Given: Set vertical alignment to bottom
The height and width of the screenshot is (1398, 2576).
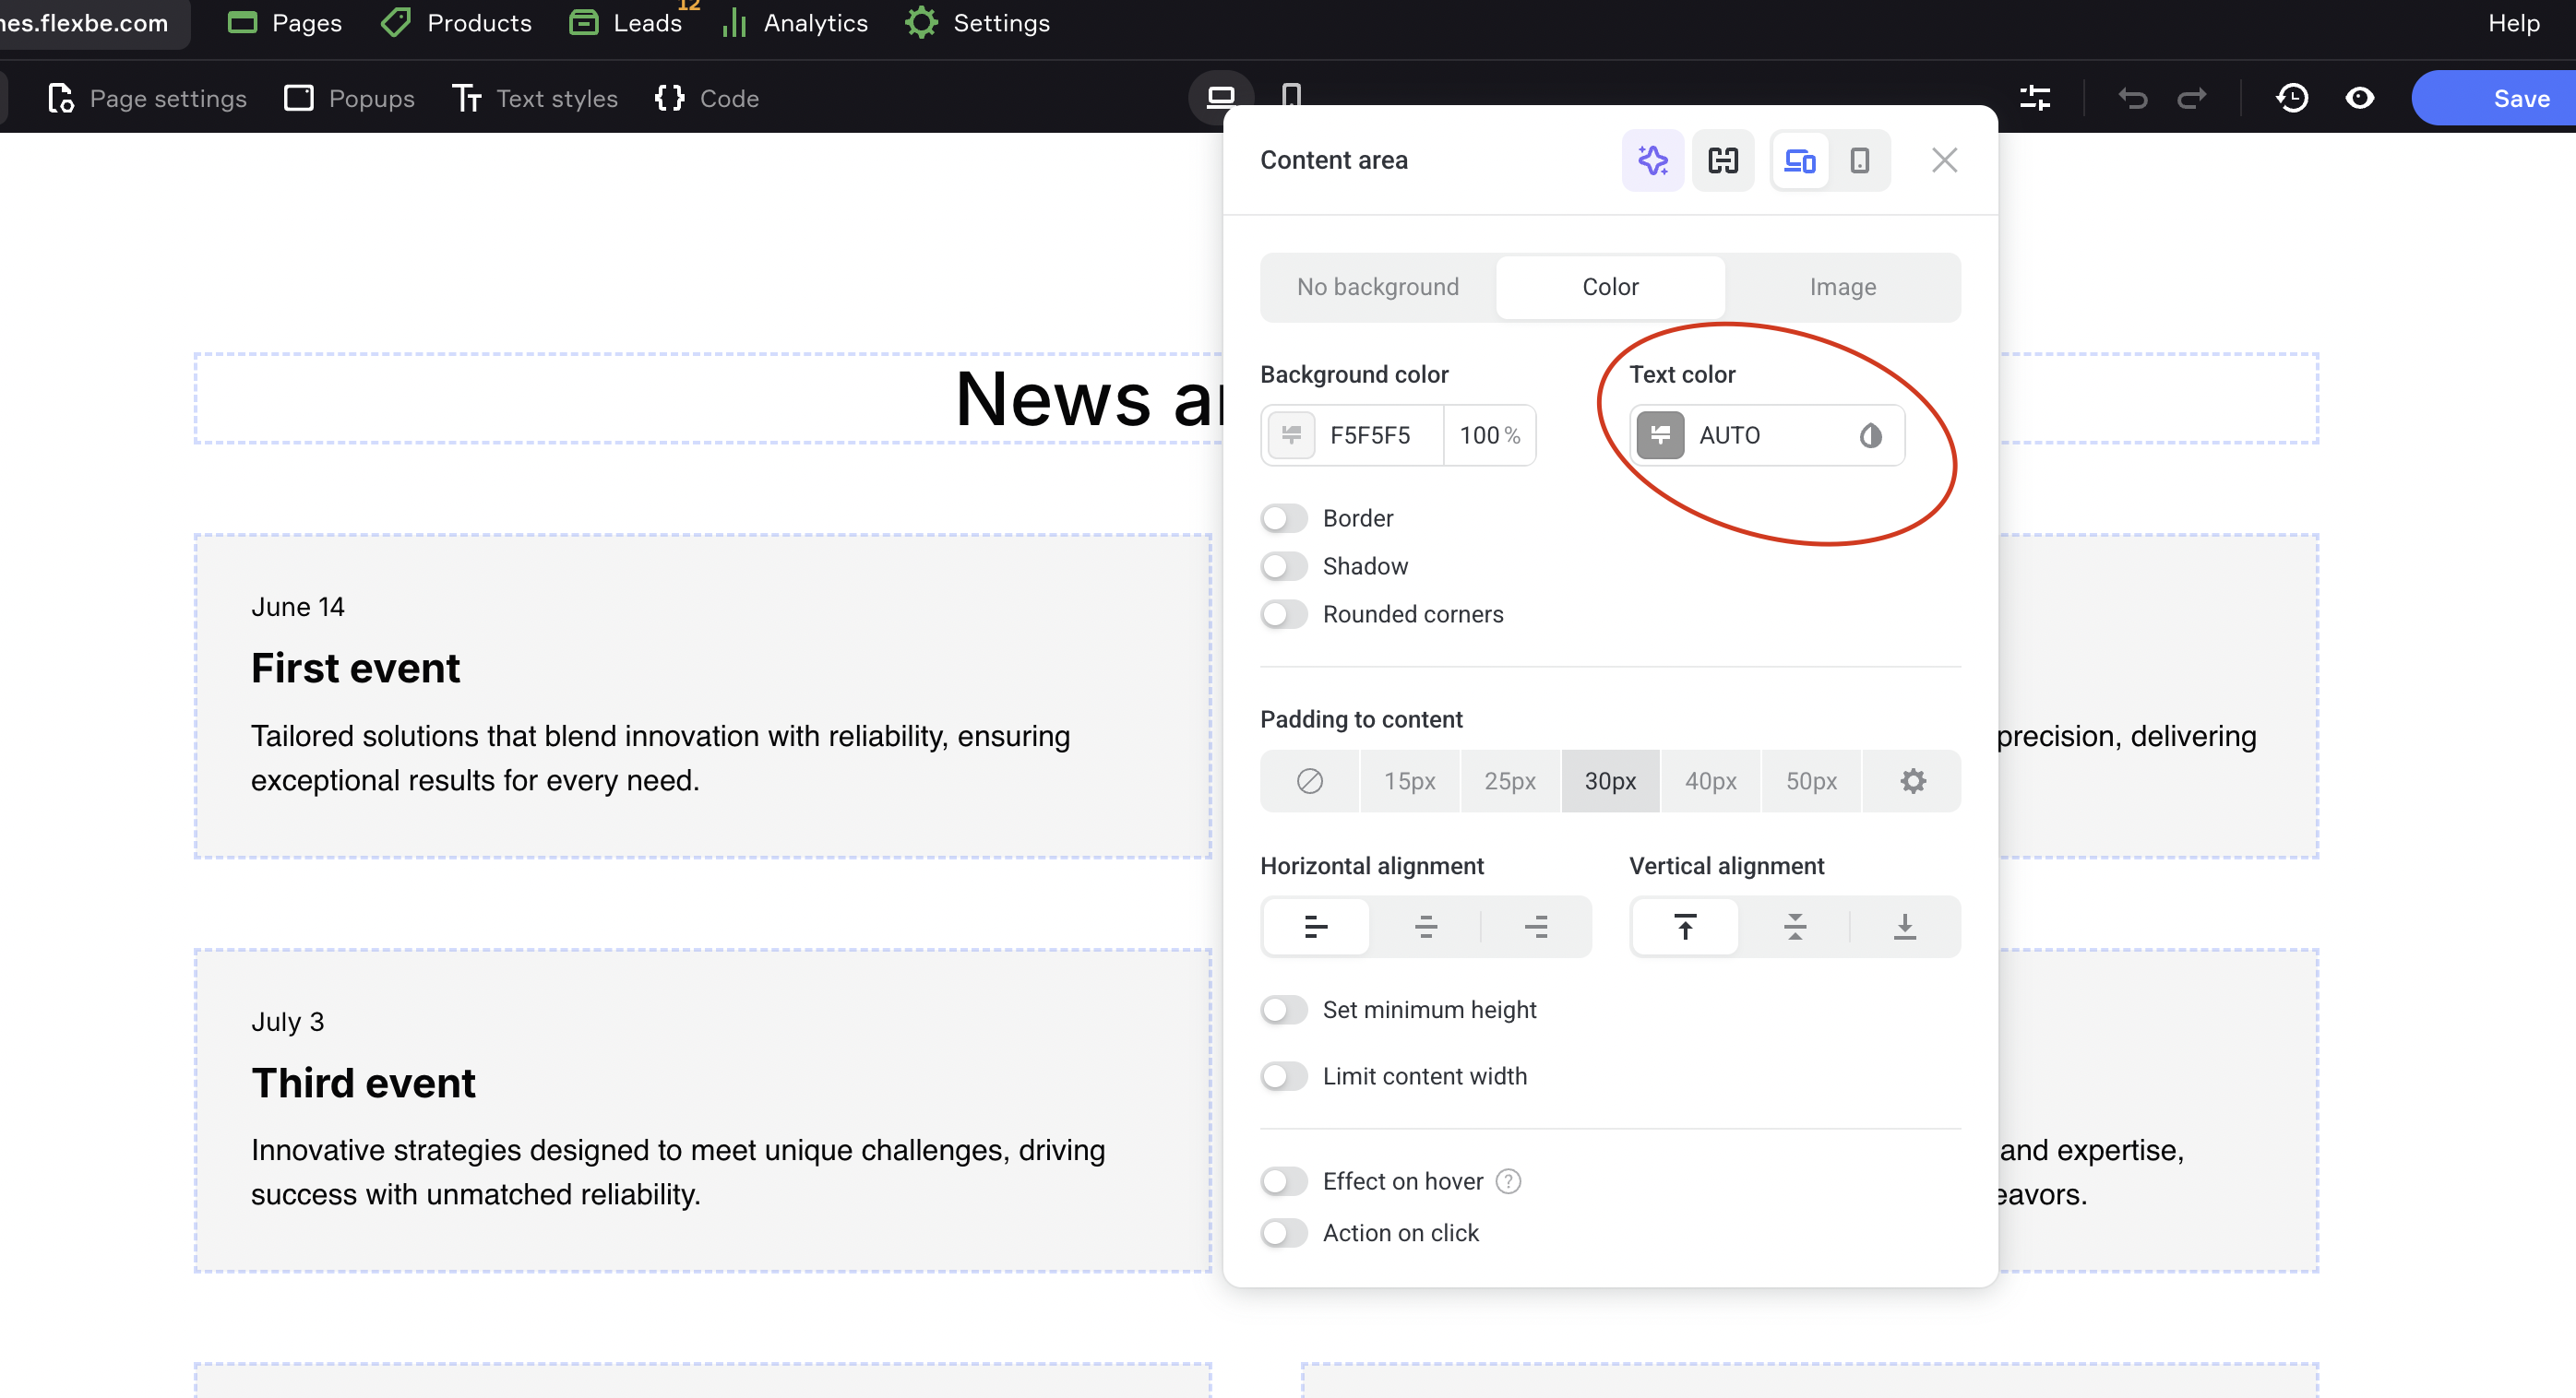Looking at the screenshot, I should [1904, 927].
